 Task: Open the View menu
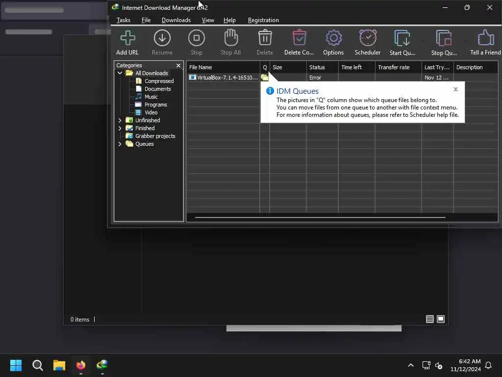pos(208,20)
